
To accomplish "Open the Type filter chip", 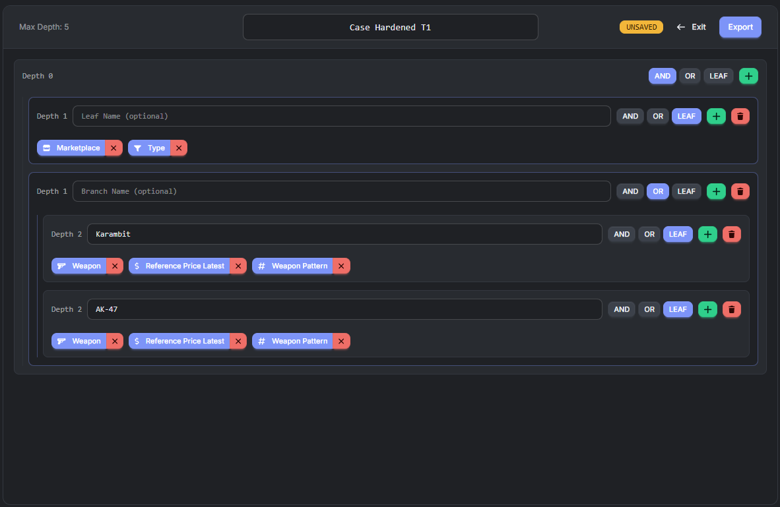I will [149, 148].
